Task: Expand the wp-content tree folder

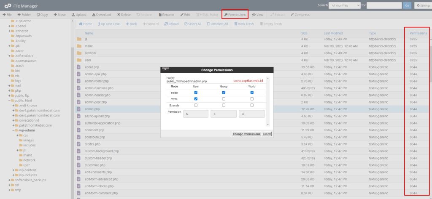Action: [x=13, y=170]
